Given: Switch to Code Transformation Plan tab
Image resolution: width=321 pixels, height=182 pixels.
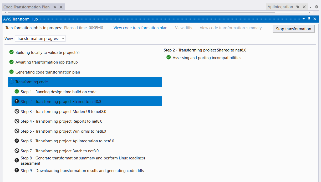Looking at the screenshot, I should 27,7.
